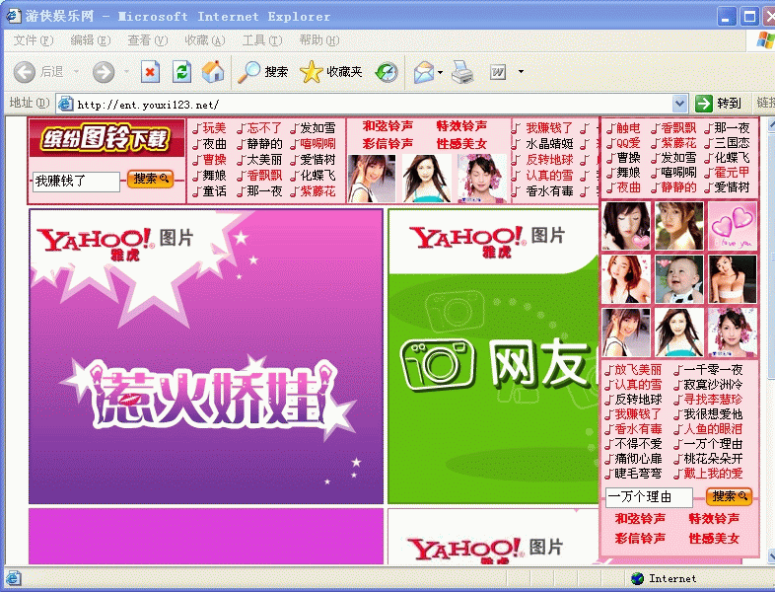Open the 帮助(H) menu

click(319, 40)
